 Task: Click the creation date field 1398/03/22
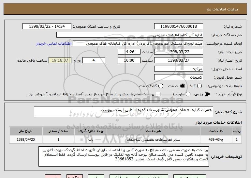pyautogui.click(x=179, y=52)
